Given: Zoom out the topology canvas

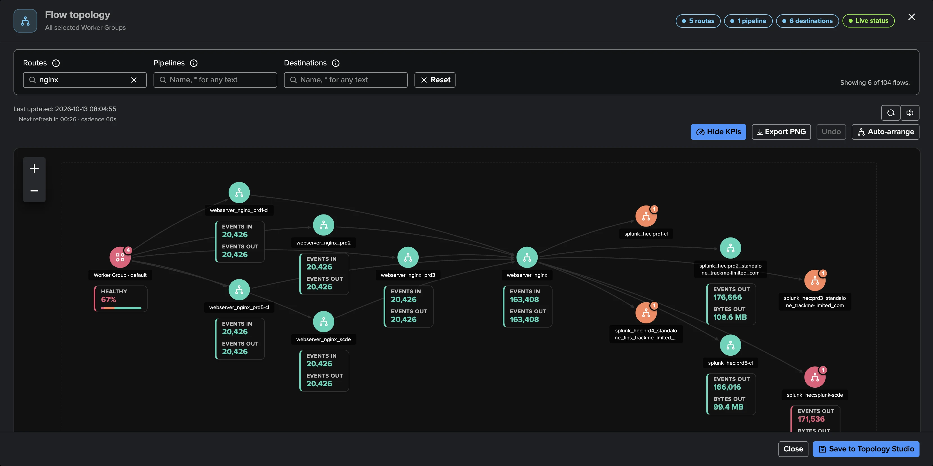Looking at the screenshot, I should point(34,191).
